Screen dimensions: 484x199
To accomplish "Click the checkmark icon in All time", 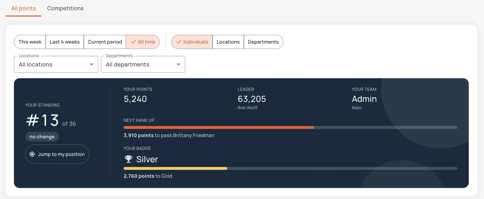I will [133, 42].
